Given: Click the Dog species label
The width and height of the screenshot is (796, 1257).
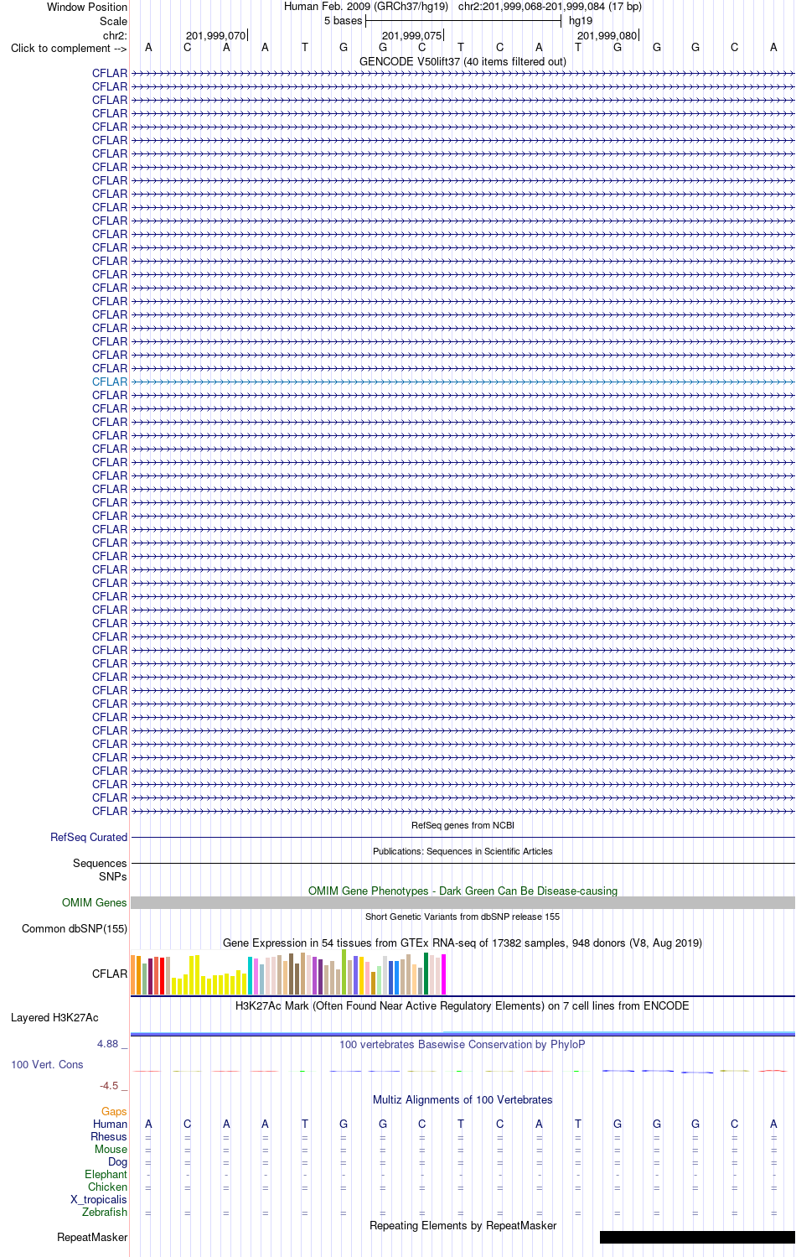Looking at the screenshot, I should [118, 1161].
